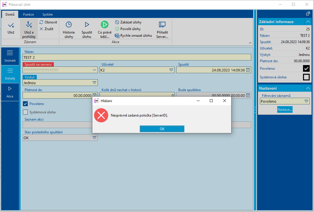Open the Filtrování záznamů dropdown
Viewport: 314px width, 212px height.
tap(306, 101)
